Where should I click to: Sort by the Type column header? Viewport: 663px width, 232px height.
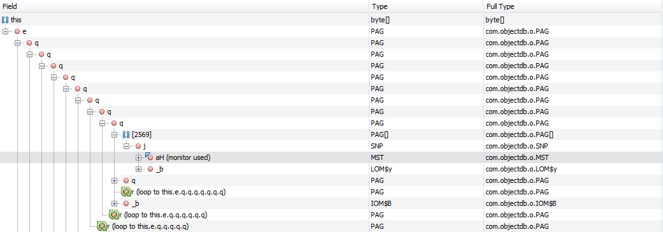pos(426,7)
